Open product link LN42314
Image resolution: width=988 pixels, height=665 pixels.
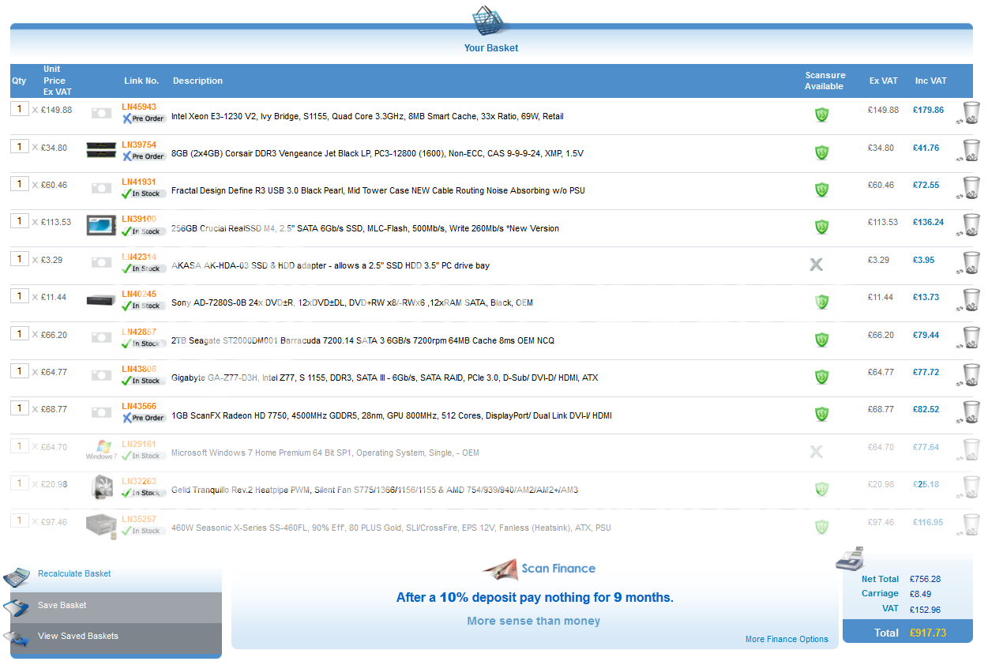point(139,257)
